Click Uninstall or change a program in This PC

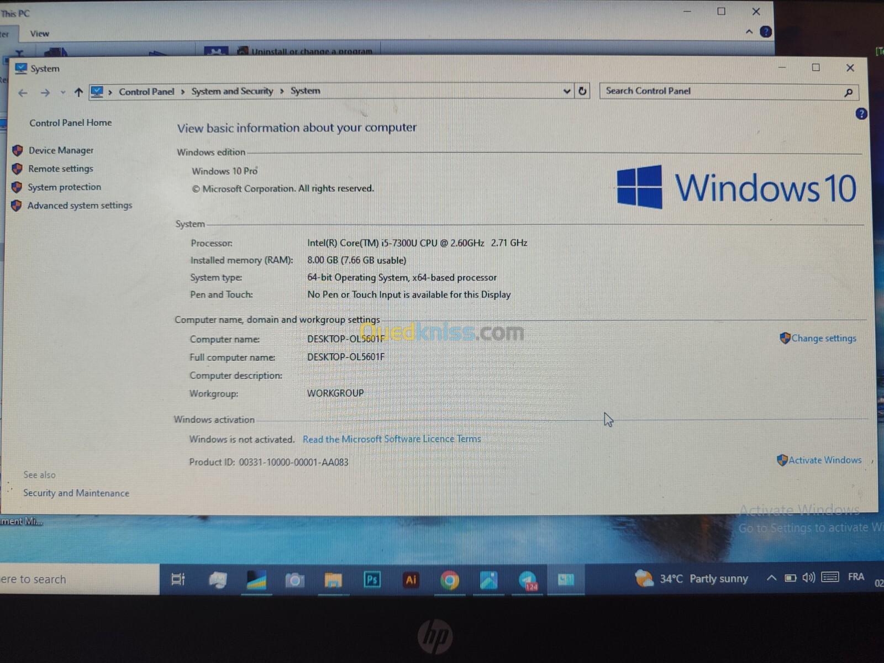pos(306,51)
